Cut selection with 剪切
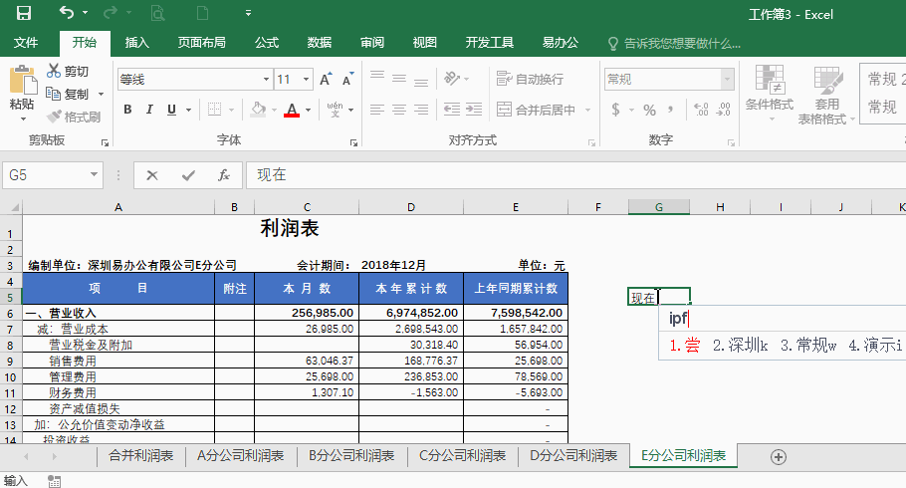 [68, 71]
